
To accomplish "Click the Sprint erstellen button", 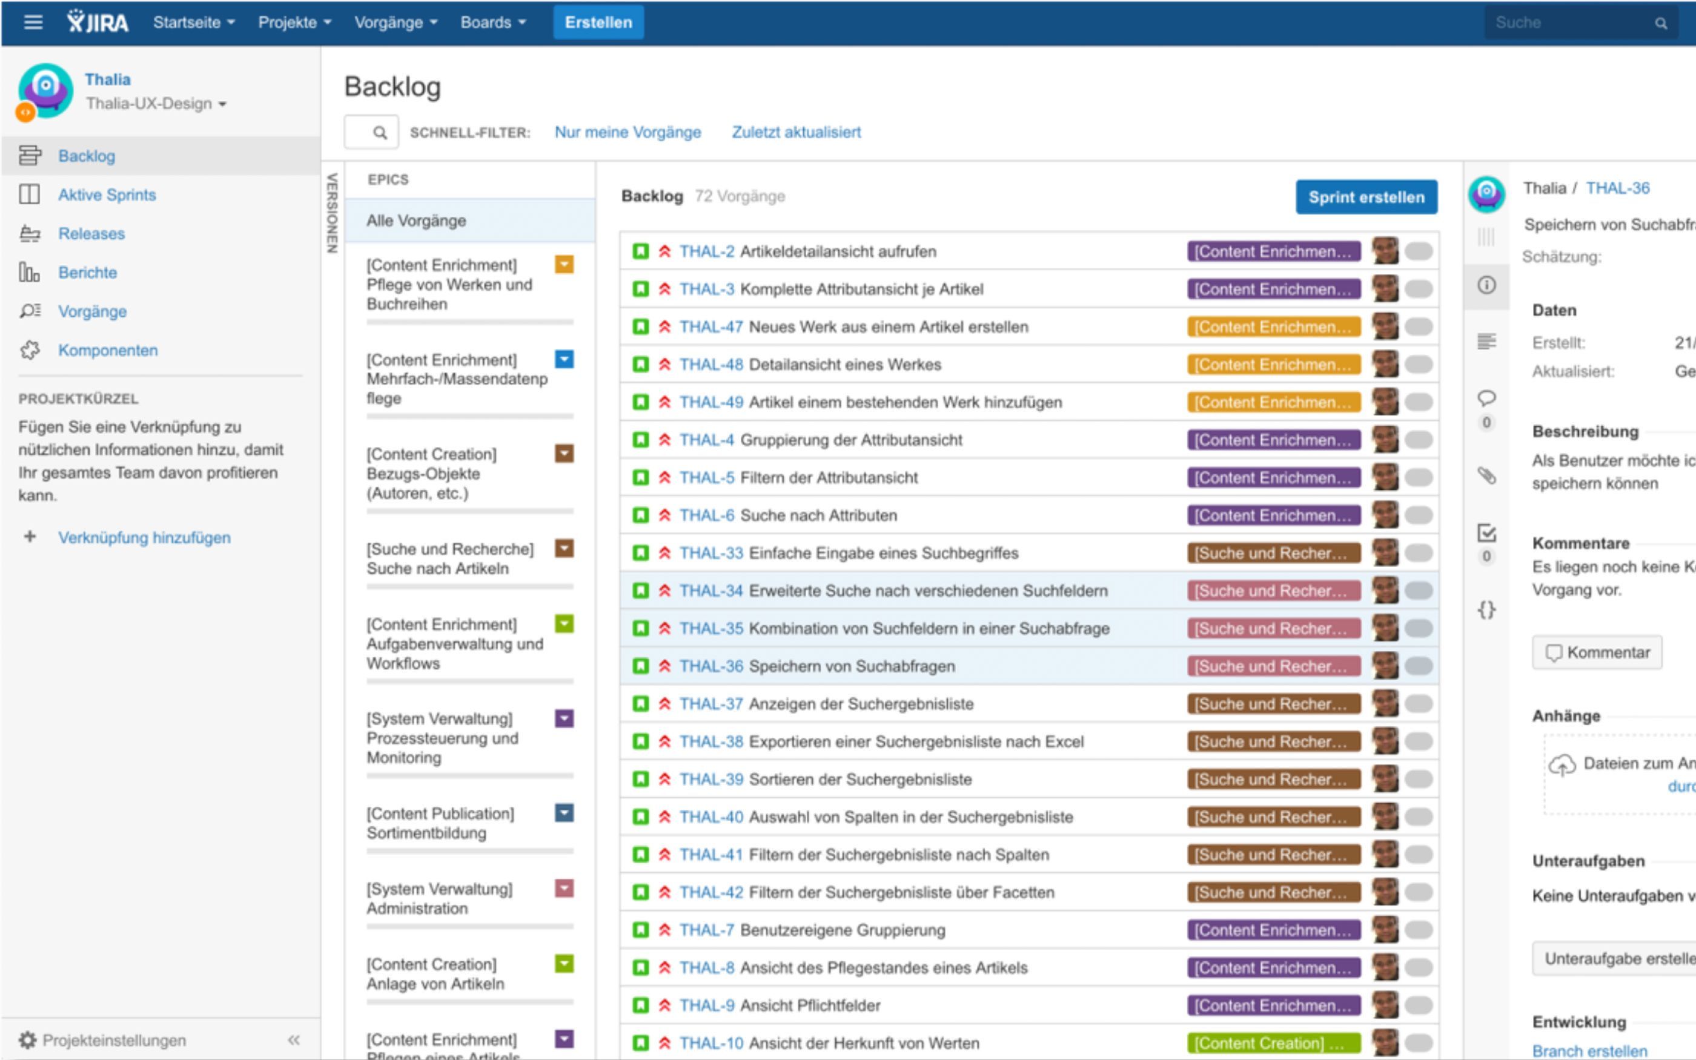I will (1365, 197).
